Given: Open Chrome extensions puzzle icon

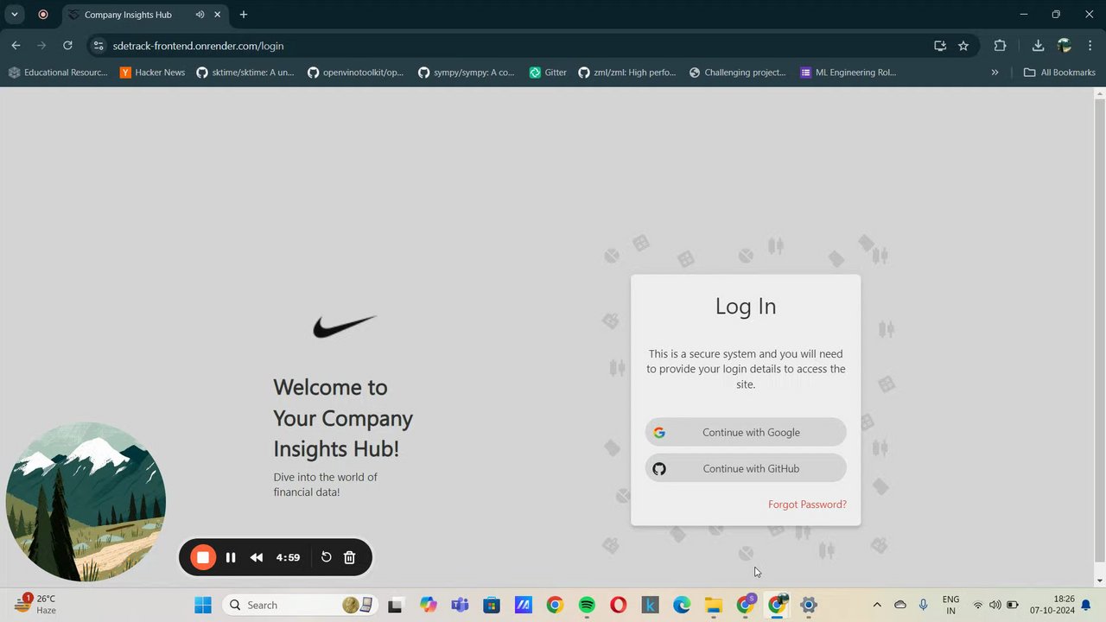Looking at the screenshot, I should pyautogui.click(x=1001, y=46).
